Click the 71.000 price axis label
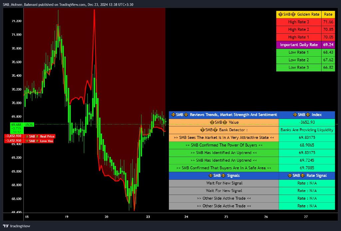Image resolution: width=341 pixels, height=231 pixels. click(17, 35)
